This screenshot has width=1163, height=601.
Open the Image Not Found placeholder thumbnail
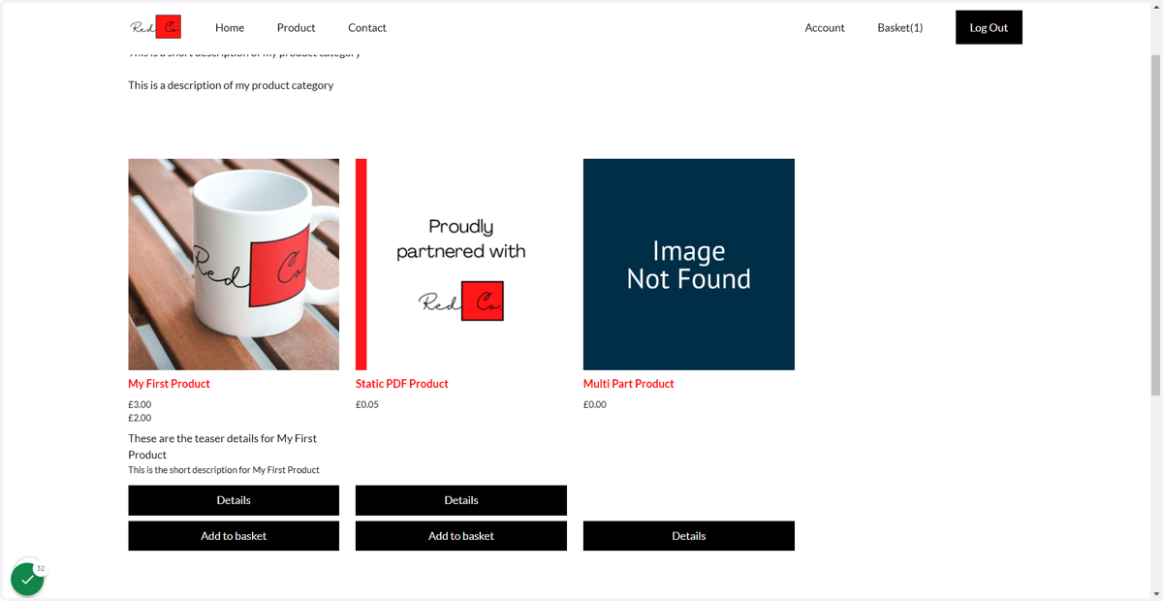[x=689, y=265]
